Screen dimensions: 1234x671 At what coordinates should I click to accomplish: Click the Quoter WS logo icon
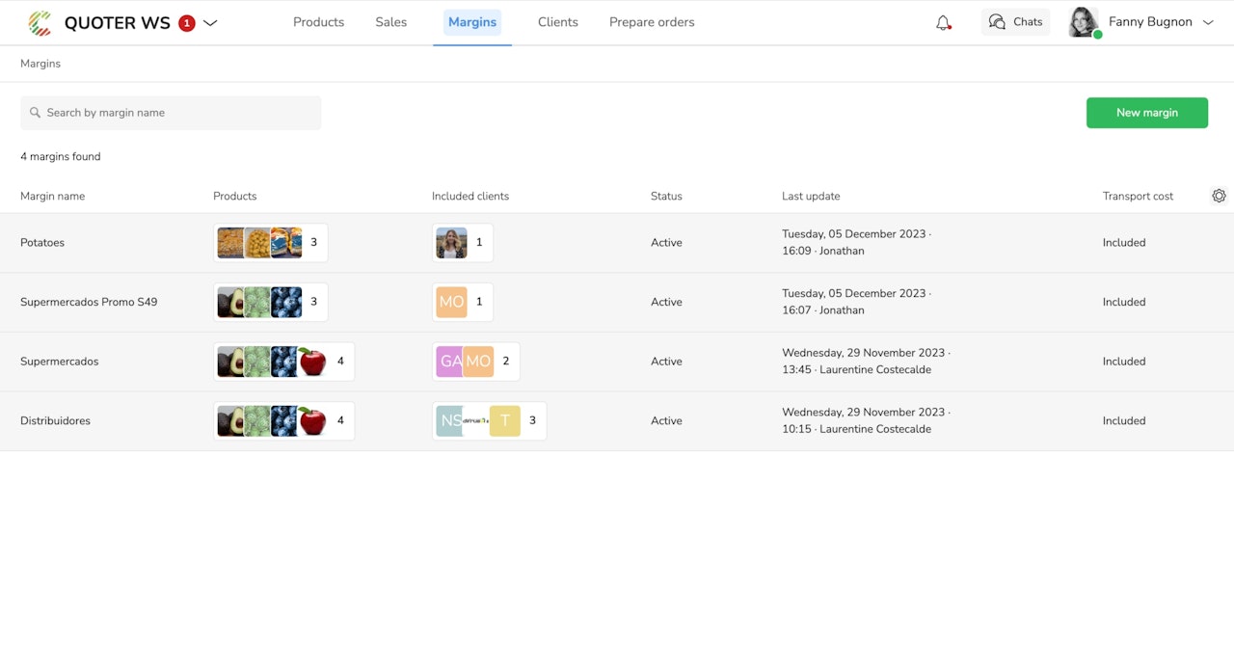[x=40, y=22]
